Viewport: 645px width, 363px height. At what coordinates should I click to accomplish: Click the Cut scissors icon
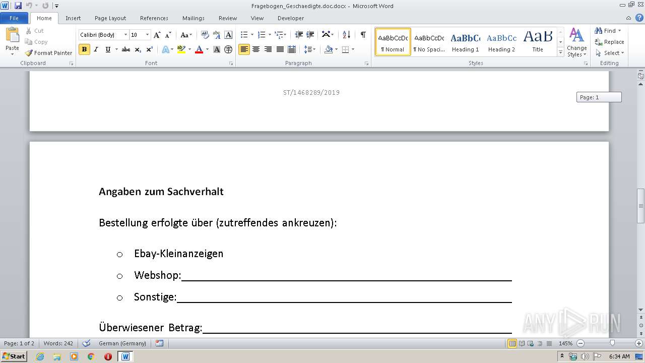tap(29, 31)
